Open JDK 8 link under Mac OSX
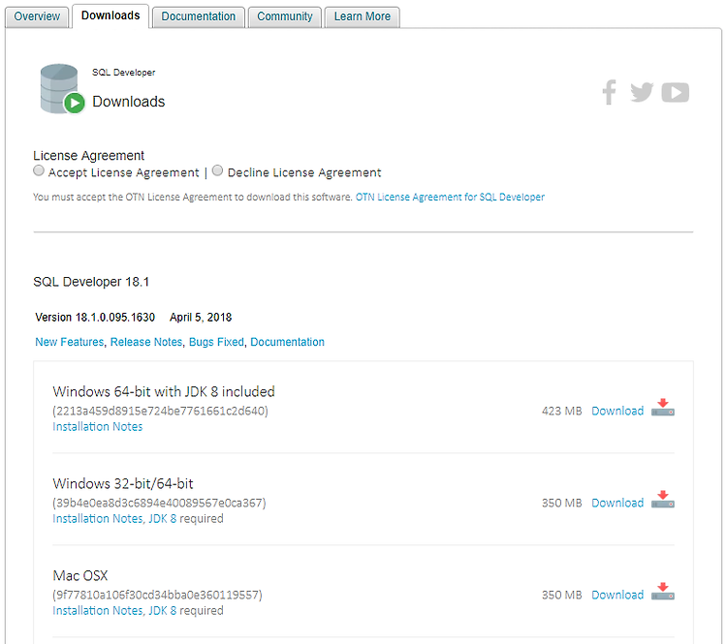This screenshot has width=727, height=644. (x=162, y=611)
